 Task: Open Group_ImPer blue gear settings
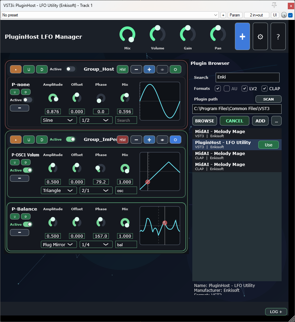point(175,140)
